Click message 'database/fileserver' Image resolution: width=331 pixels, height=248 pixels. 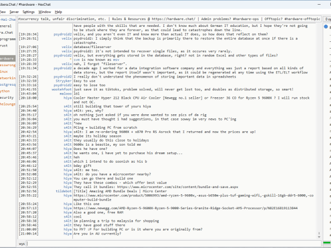[92, 47]
